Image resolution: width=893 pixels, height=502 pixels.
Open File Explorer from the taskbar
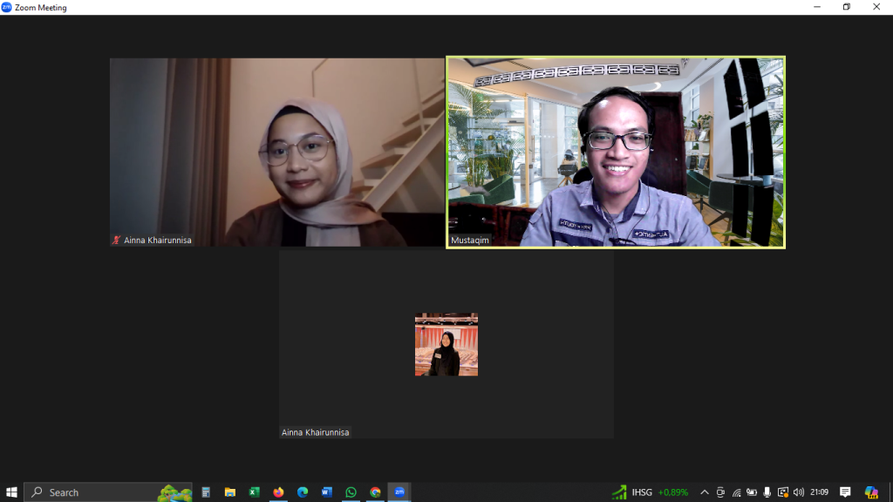(230, 492)
